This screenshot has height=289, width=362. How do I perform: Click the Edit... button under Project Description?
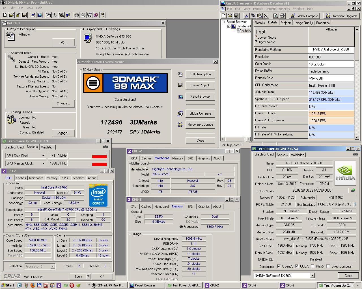(63, 42)
